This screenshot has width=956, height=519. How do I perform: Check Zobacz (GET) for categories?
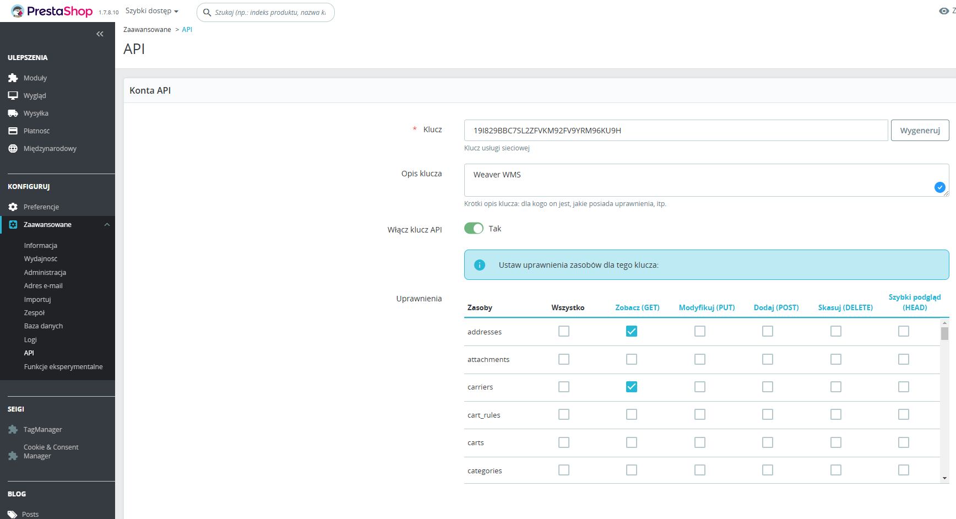[x=632, y=470]
